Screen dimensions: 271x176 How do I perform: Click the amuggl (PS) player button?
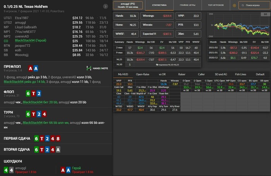click(128, 5)
